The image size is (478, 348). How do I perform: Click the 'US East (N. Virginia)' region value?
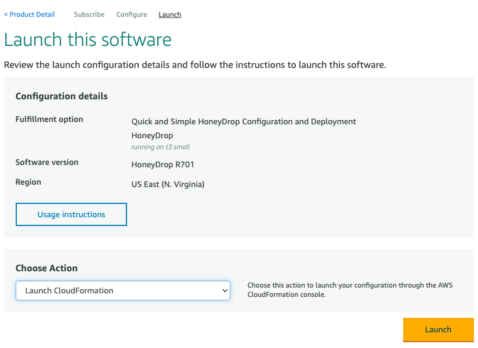click(168, 184)
